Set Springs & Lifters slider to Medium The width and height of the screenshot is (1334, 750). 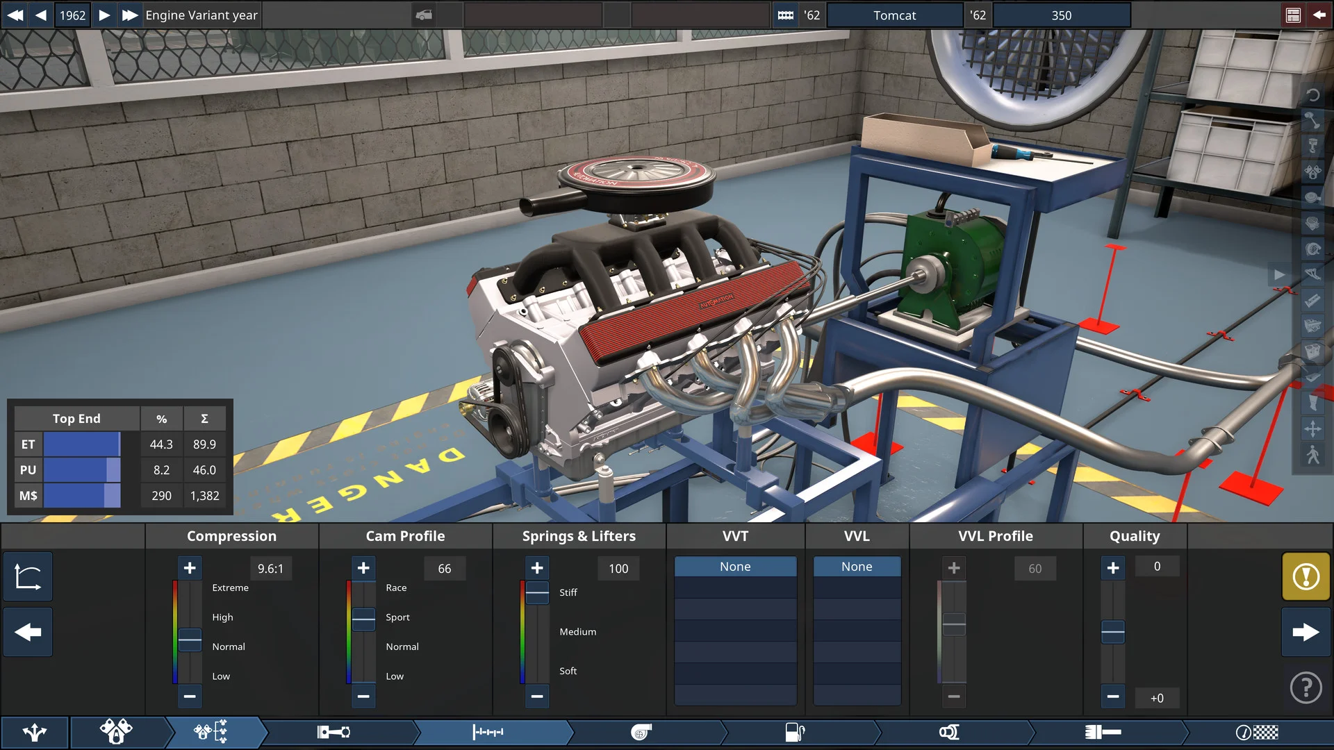[537, 631]
